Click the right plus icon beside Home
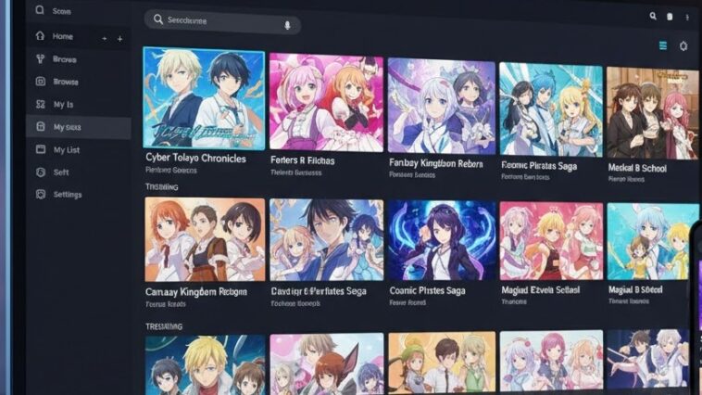 [x=119, y=38]
